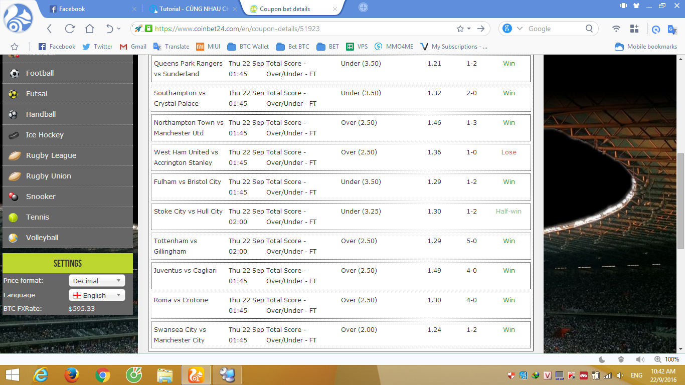Open the Bet BTC bookmark folder
The width and height of the screenshot is (685, 385).
(293, 47)
